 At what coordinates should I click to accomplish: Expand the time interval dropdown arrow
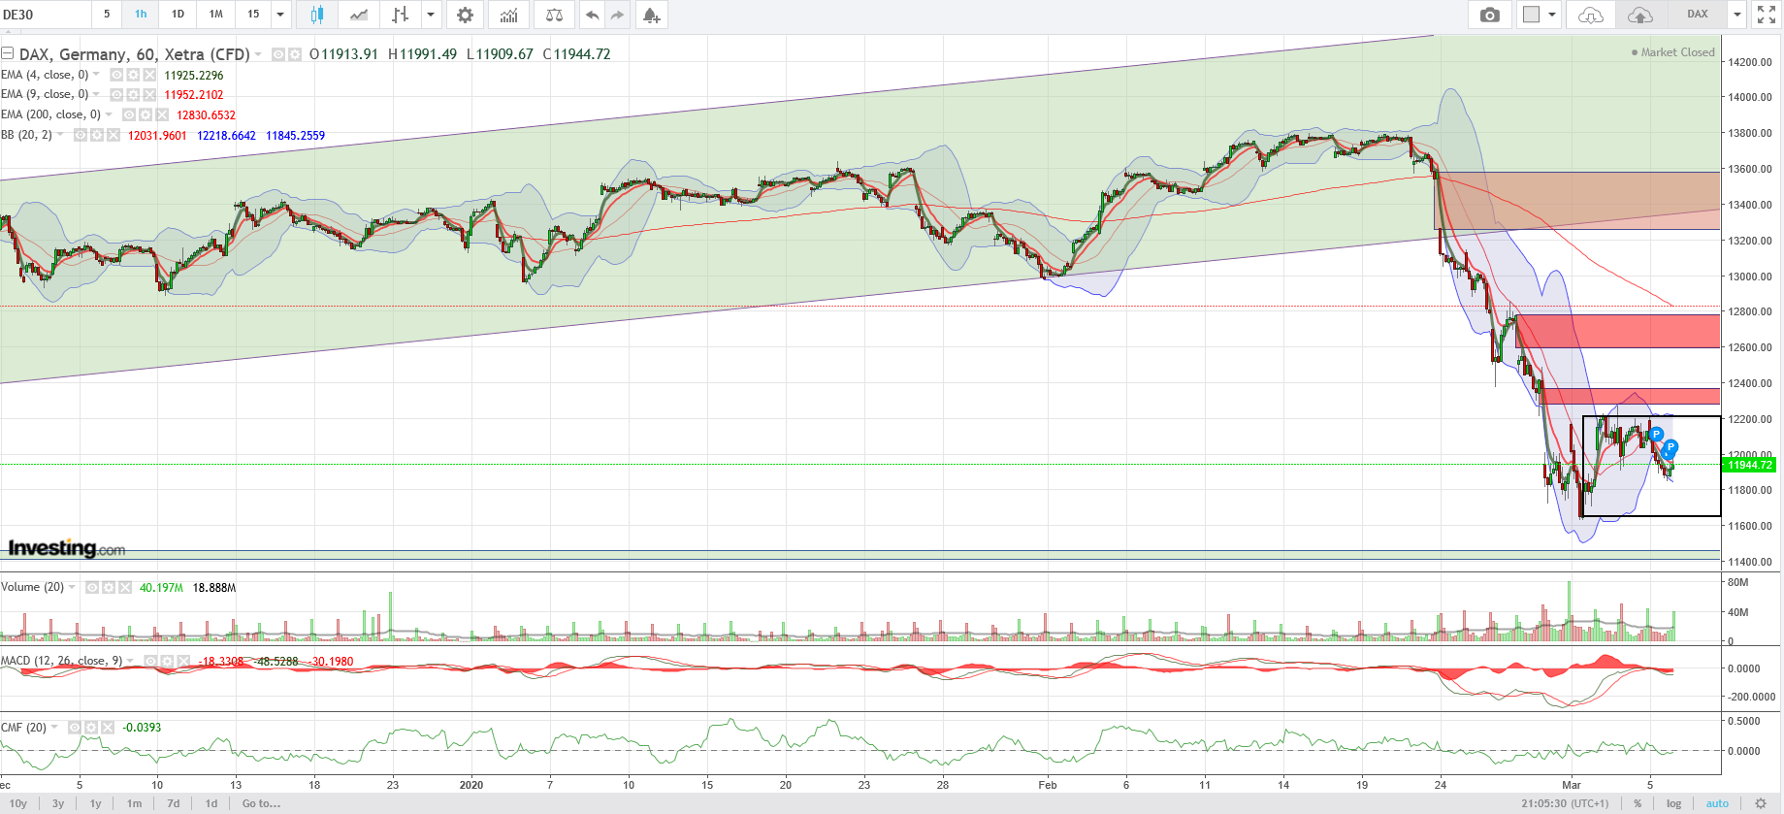point(280,15)
